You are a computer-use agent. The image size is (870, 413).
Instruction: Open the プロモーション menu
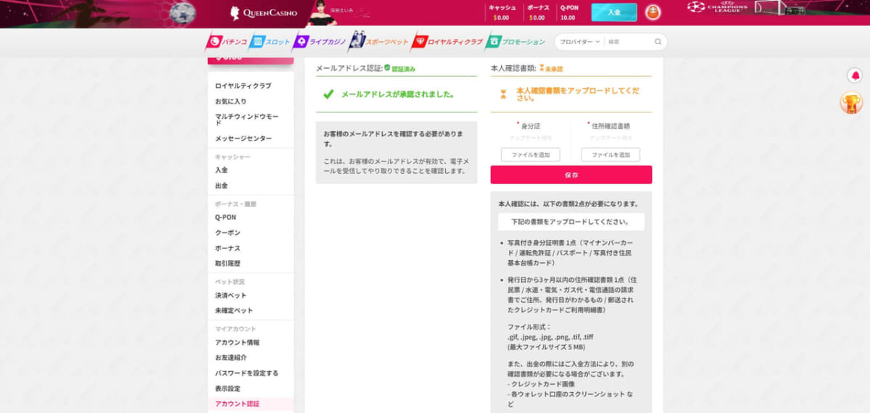pyautogui.click(x=515, y=42)
